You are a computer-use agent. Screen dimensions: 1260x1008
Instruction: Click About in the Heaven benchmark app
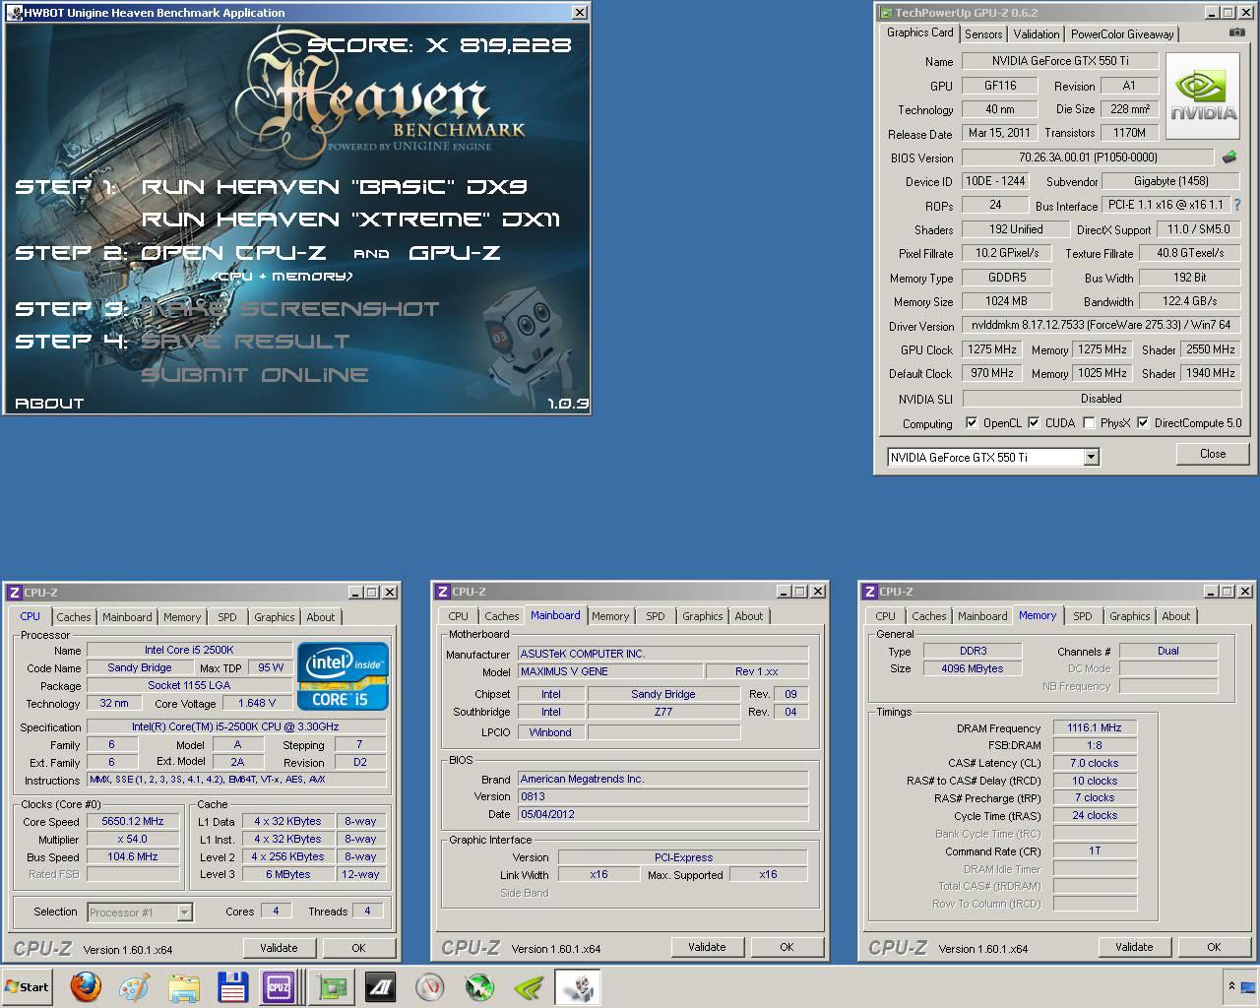pos(49,403)
